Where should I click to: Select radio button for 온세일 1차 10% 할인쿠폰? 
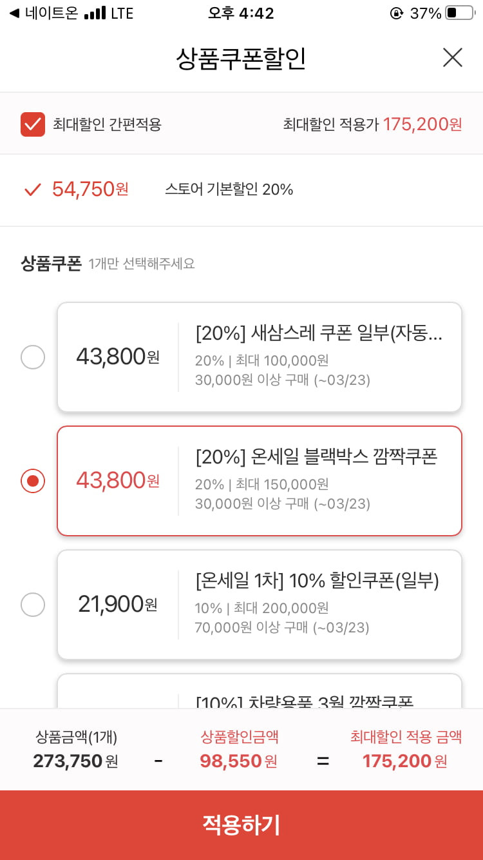pyautogui.click(x=33, y=604)
